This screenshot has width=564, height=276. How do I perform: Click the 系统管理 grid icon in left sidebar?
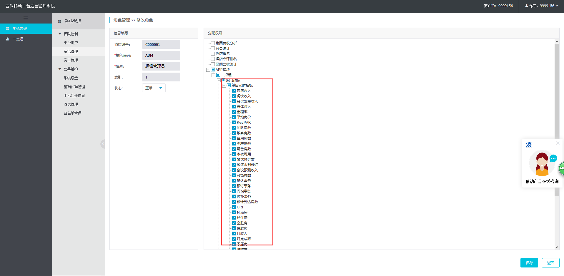(8, 29)
